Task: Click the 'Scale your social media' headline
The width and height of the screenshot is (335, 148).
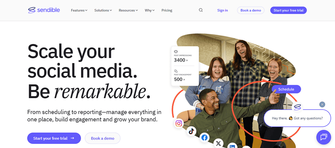Action: [89, 71]
